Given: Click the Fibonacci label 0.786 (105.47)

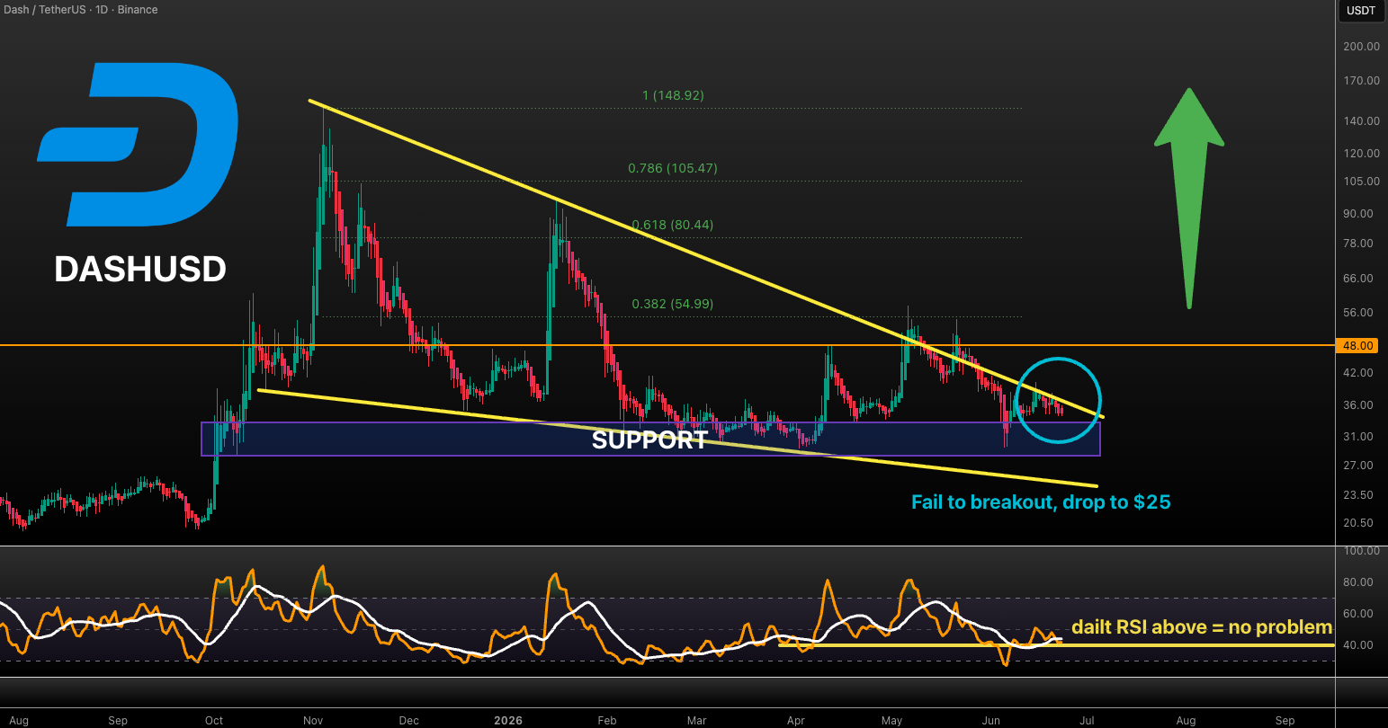Looking at the screenshot, I should 673,168.
